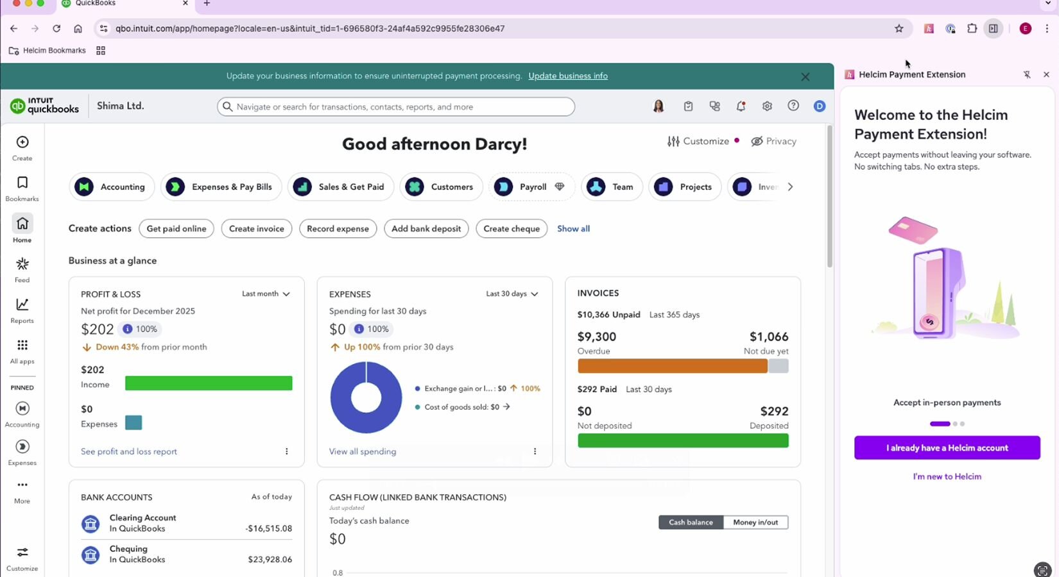1059x577 pixels.
Task: Open All apps grid in sidebar
Action: (x=22, y=351)
